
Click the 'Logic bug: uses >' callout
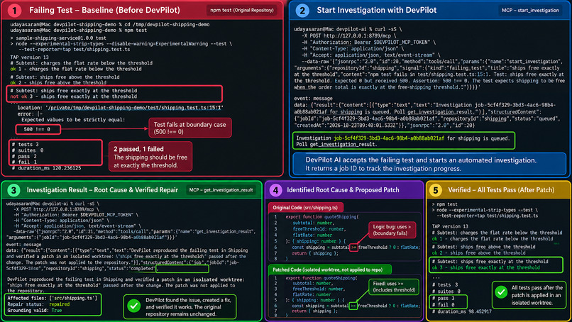(x=392, y=230)
